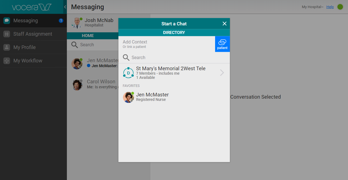Switch to the HOME tab

click(88, 36)
